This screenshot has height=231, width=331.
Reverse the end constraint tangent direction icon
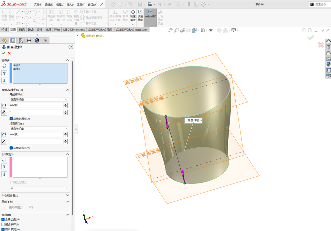pyautogui.click(x=4, y=142)
